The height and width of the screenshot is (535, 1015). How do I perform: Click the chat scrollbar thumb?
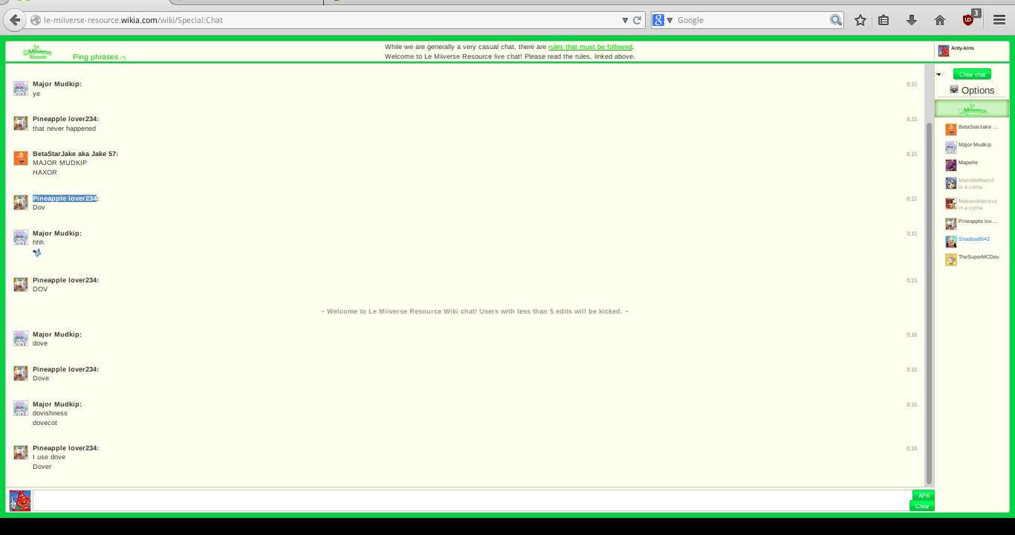click(x=928, y=303)
